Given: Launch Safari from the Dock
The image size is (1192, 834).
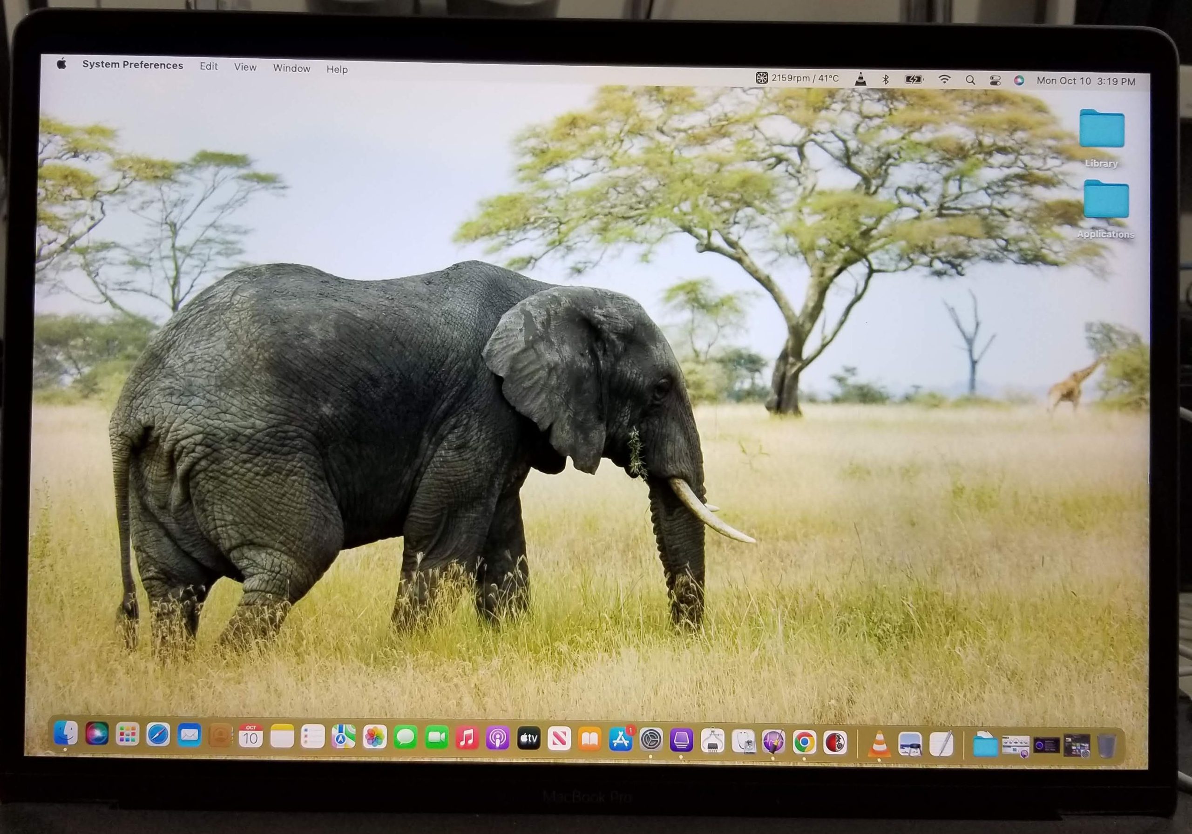Looking at the screenshot, I should tap(158, 735).
